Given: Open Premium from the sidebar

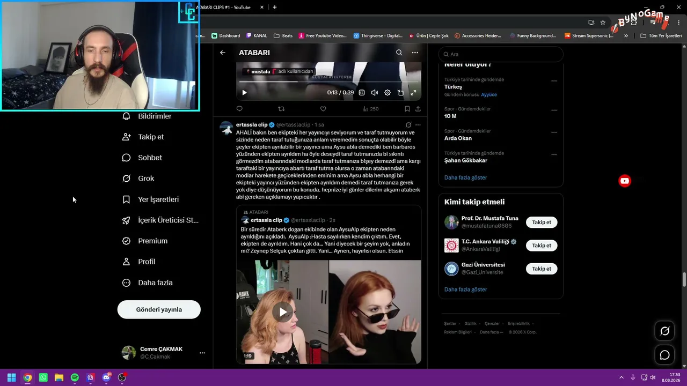Looking at the screenshot, I should coord(144,241).
